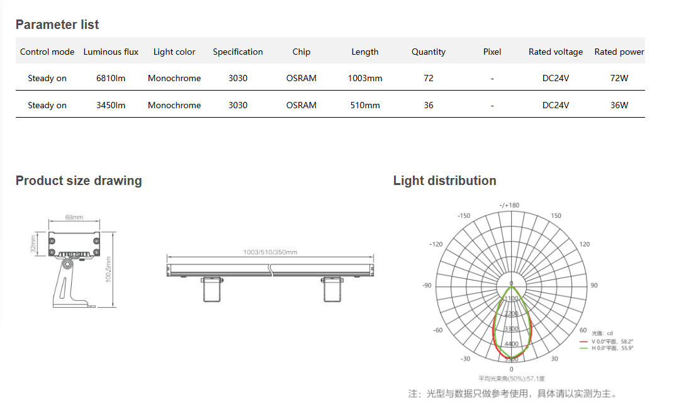Viewport: 681px width, 409px height.
Task: Click the 6810lm luminous flux cell
Action: 111,79
